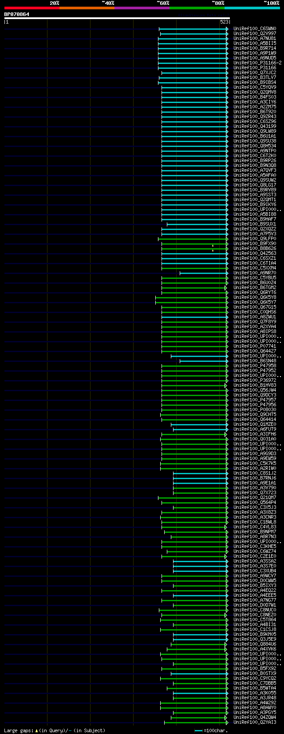
Task: Select label UniRef100_A8R7N3
Action: coord(255,537)
